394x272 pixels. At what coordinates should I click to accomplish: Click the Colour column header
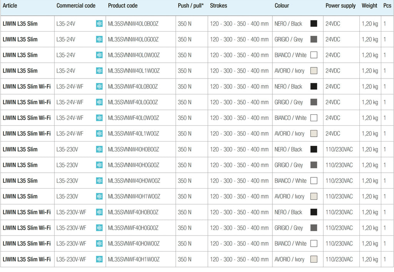point(282,5)
